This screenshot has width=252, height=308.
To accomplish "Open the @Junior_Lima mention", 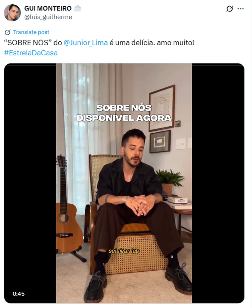I will [x=86, y=43].
